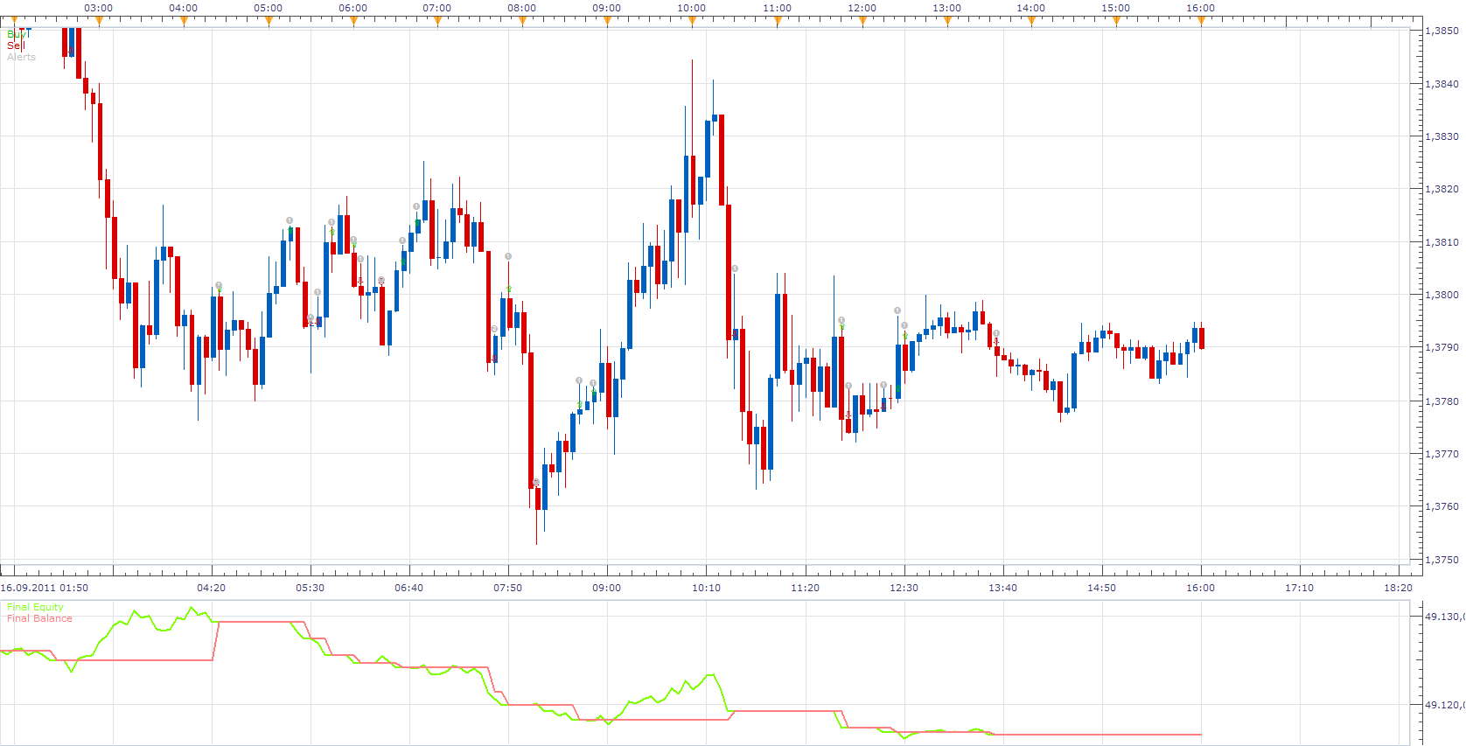Select the orange marker under 05:00
Viewport: 1466px width, 746px height.
click(269, 21)
